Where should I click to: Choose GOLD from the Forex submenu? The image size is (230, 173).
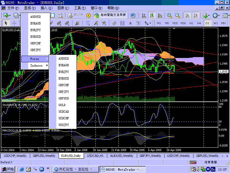pos(62,105)
